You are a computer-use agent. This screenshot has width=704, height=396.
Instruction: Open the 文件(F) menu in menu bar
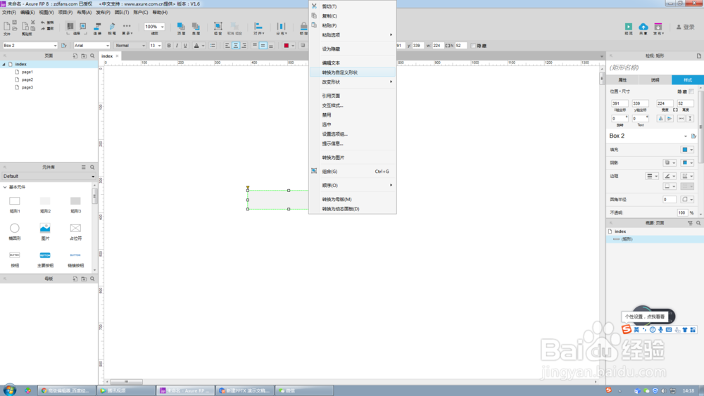click(x=9, y=13)
